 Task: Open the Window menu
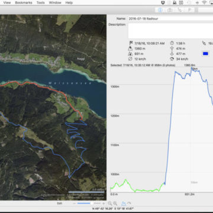[x=55, y=2]
